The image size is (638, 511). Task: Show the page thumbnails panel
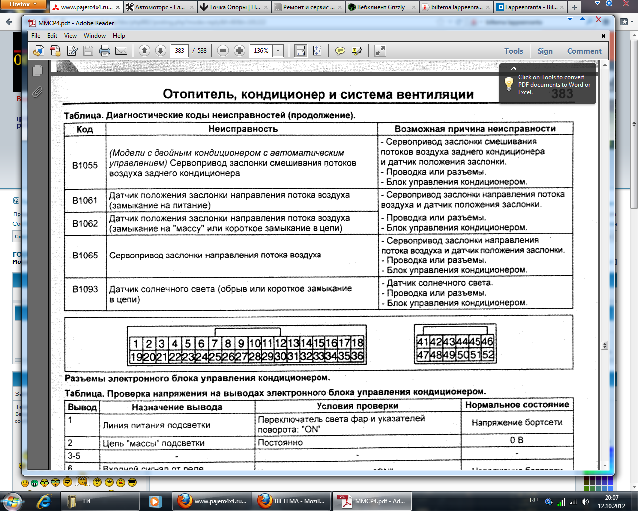click(x=37, y=71)
